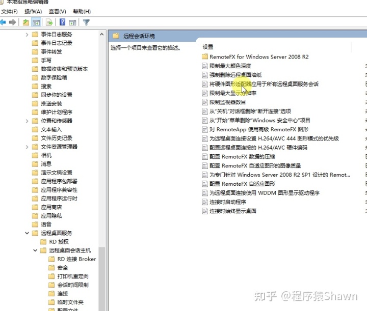Select 配置 RemoteFX 自适应图形的图像质量 policy

pyautogui.click(x=255, y=166)
